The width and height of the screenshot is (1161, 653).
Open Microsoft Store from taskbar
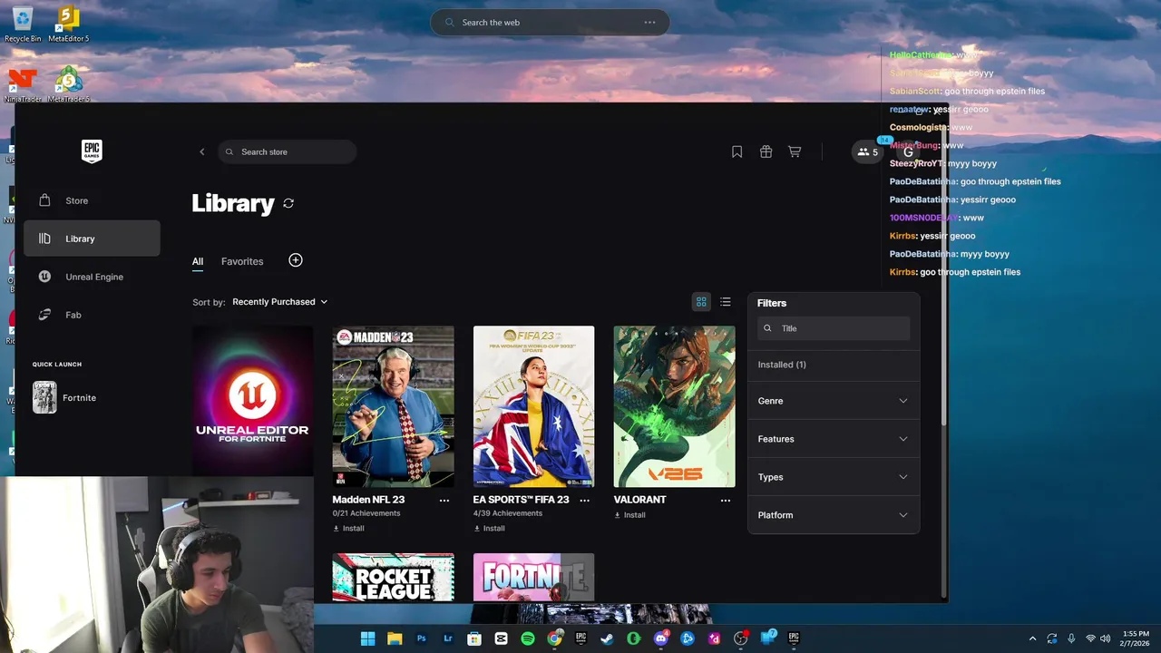(x=474, y=638)
